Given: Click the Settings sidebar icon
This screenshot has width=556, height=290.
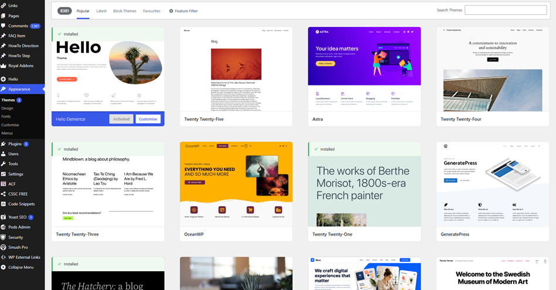Looking at the screenshot, I should coord(4,174).
